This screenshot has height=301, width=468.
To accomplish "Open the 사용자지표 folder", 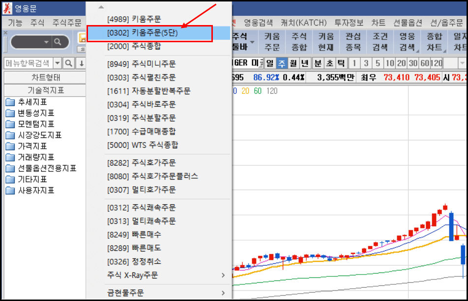I will [30, 191].
